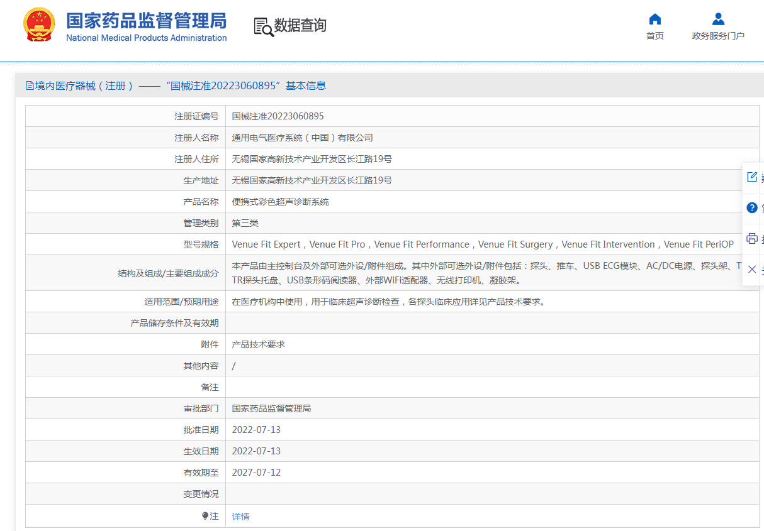Click the 生产地址 address value

point(312,180)
